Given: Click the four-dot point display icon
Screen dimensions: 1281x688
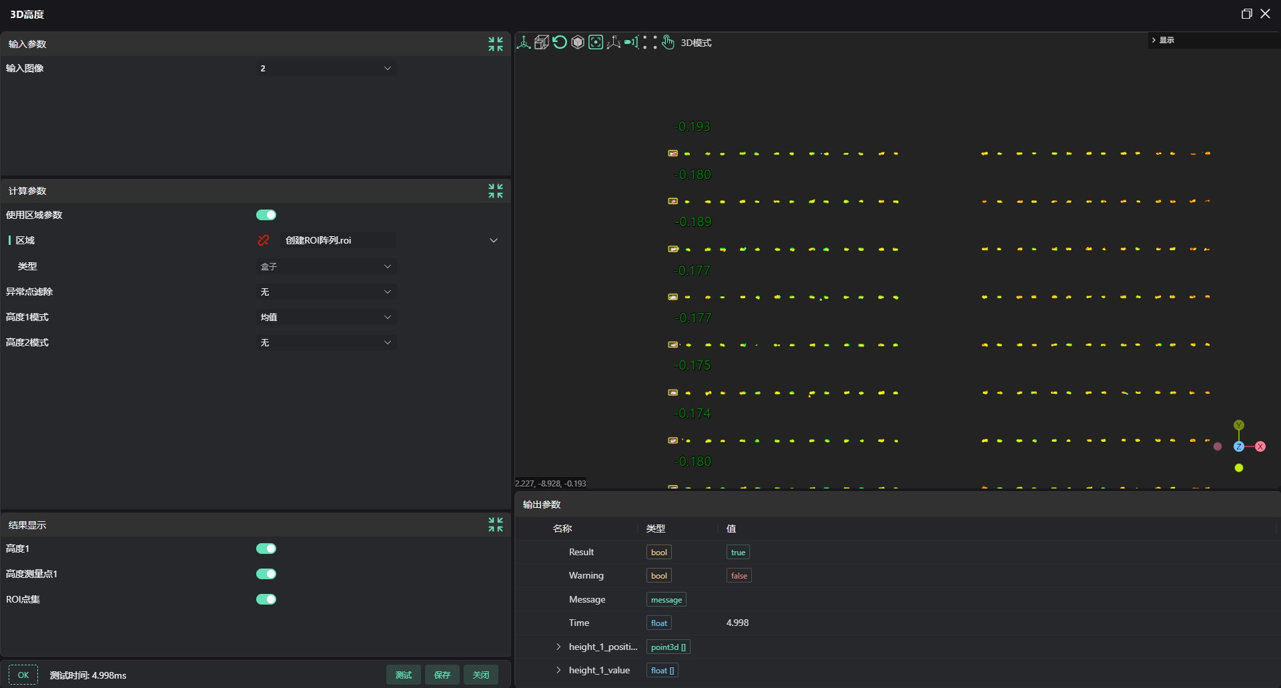Looking at the screenshot, I should pyautogui.click(x=650, y=43).
